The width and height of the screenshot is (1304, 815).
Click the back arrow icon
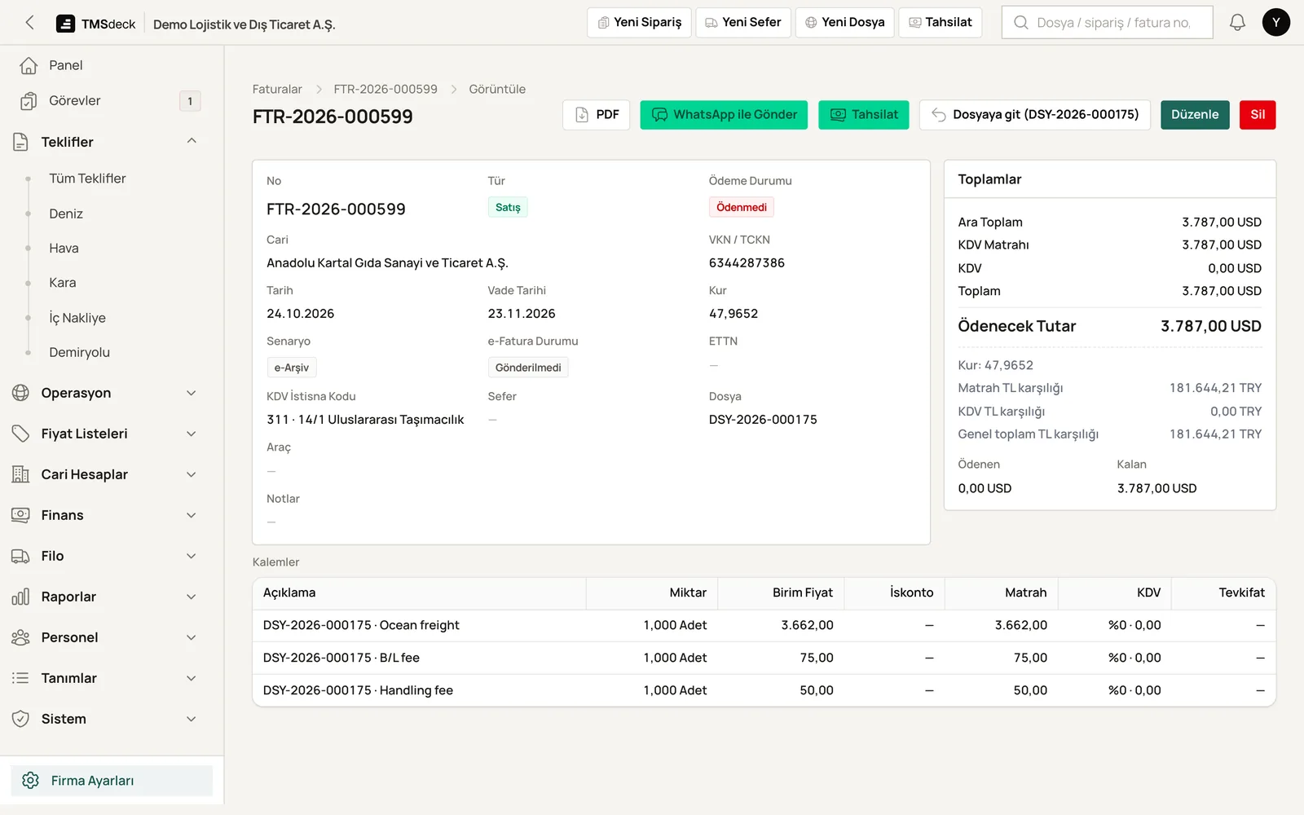pos(30,23)
